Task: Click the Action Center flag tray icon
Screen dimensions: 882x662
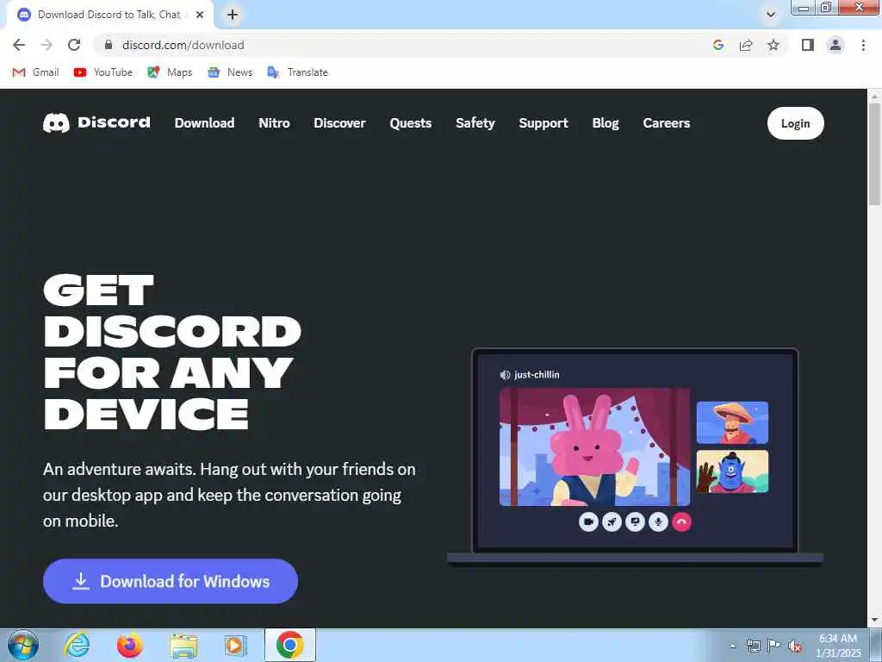Action: click(x=774, y=645)
